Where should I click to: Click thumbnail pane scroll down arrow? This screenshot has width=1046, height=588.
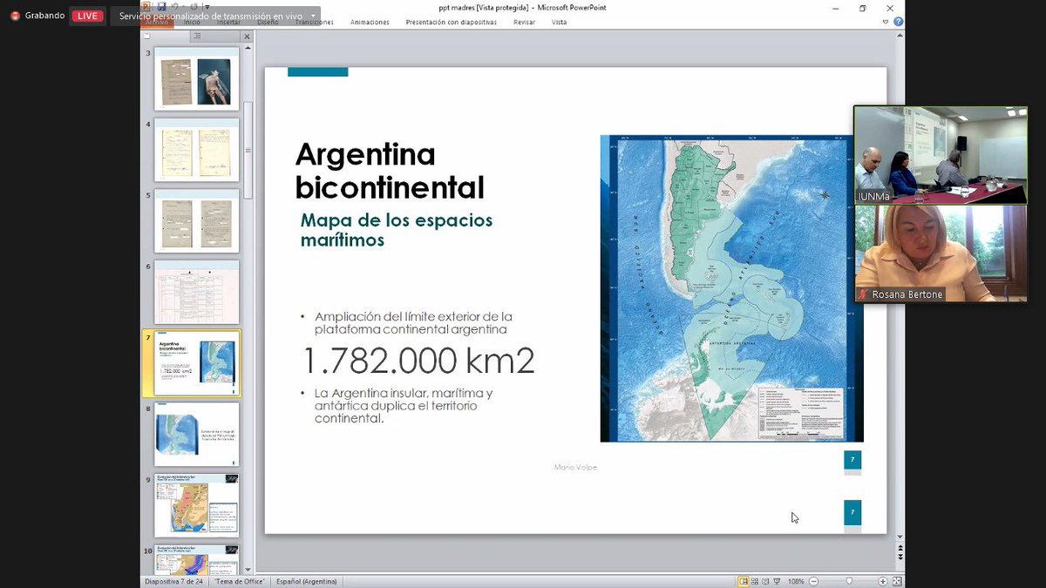[248, 569]
